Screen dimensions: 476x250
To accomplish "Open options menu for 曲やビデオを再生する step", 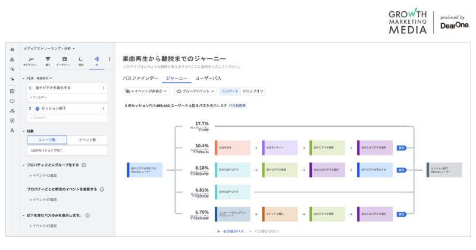I will coord(104,88).
